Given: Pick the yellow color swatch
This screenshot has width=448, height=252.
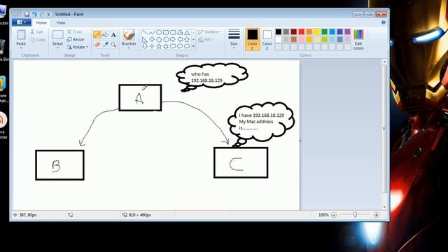Looking at the screenshot, I should coord(317,31).
